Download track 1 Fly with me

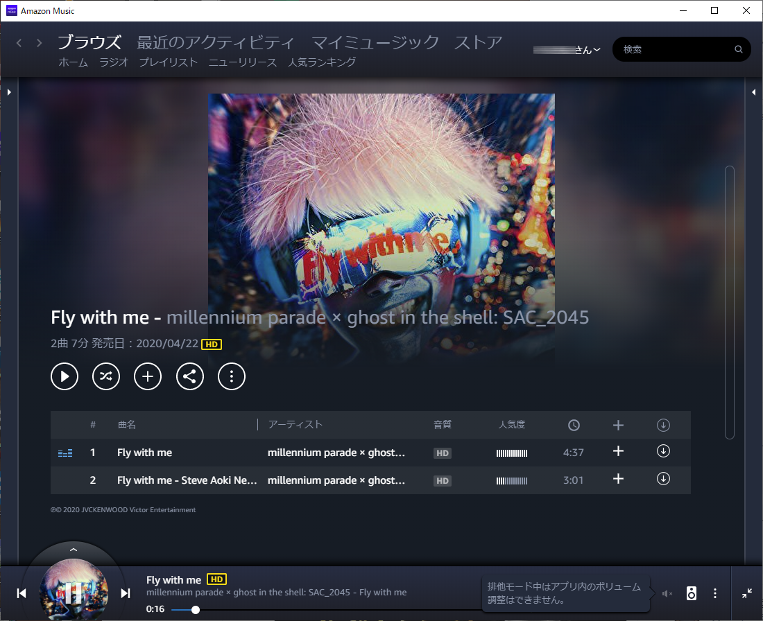(663, 451)
